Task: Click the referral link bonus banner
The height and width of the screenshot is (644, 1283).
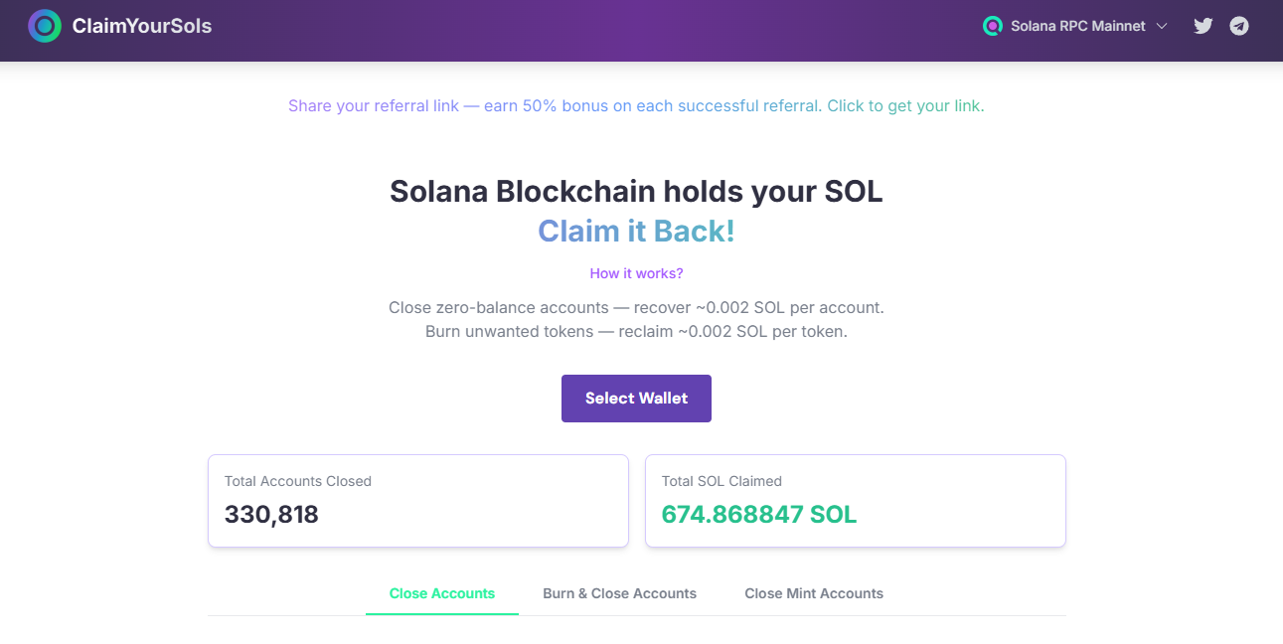Action: [x=636, y=106]
